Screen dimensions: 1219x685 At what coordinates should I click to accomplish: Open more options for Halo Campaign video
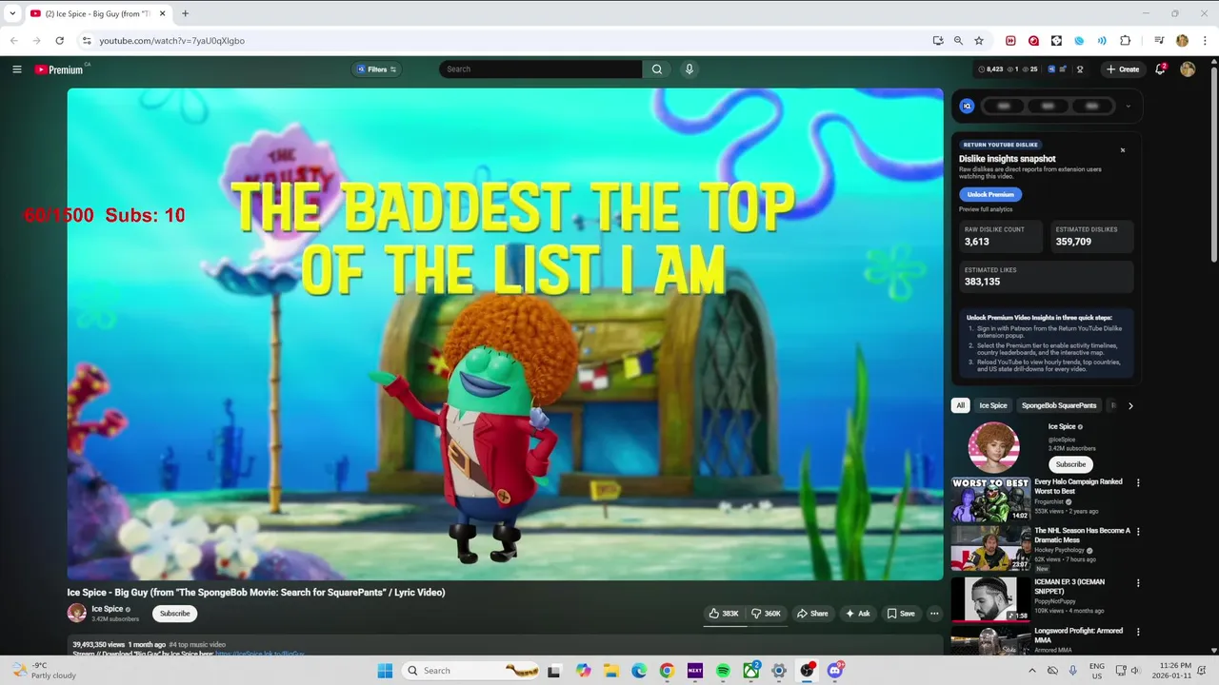point(1137,482)
